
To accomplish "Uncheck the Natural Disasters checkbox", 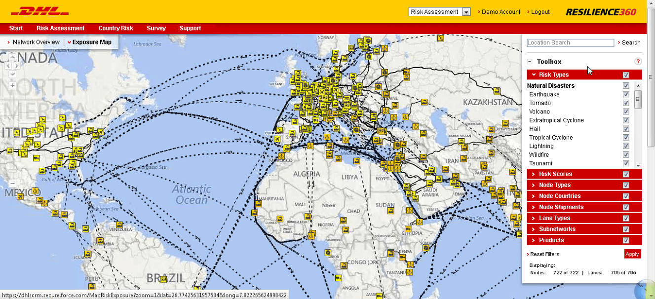I will click(x=626, y=86).
